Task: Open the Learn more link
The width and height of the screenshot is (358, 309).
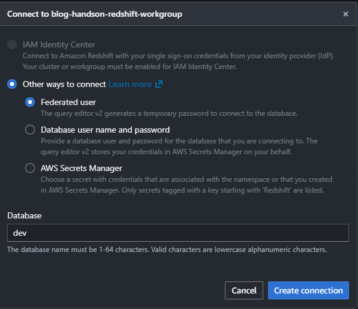Action: tap(130, 84)
